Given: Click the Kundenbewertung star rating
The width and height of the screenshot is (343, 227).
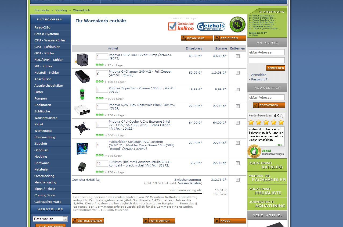Looking at the screenshot, I should pyautogui.click(x=266, y=122).
